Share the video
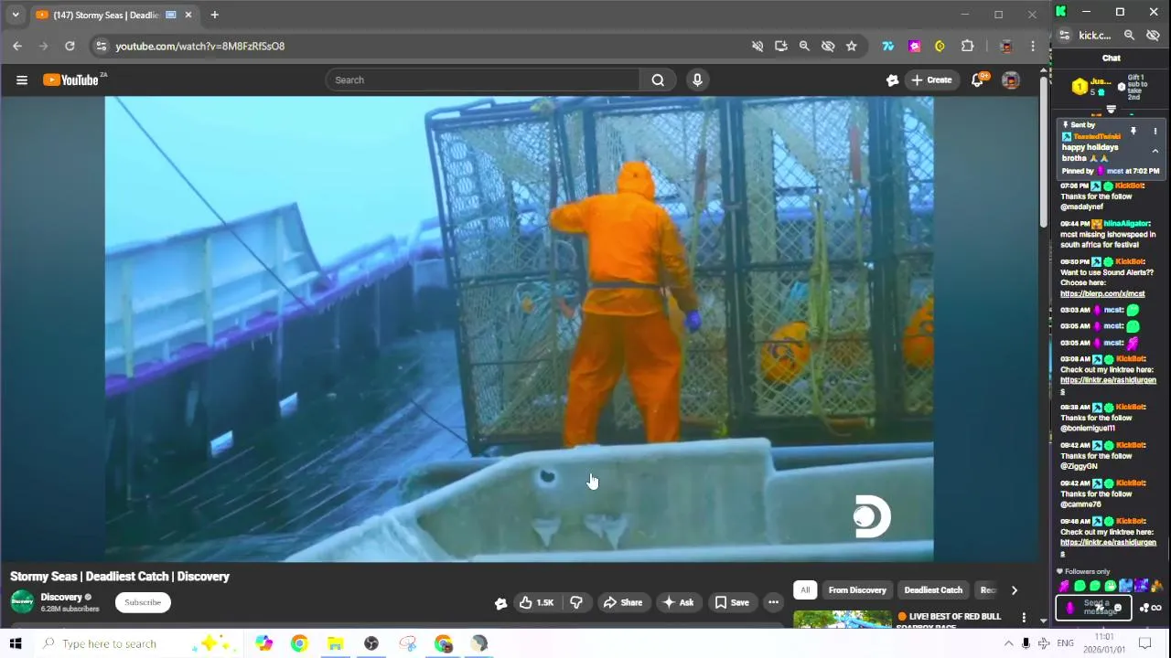This screenshot has width=1171, height=658. 622,602
